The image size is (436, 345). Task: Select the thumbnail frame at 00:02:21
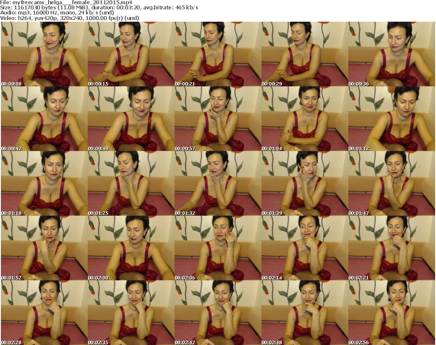[x=392, y=248]
